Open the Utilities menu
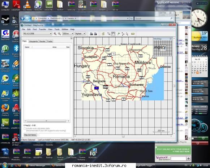 [65, 29]
